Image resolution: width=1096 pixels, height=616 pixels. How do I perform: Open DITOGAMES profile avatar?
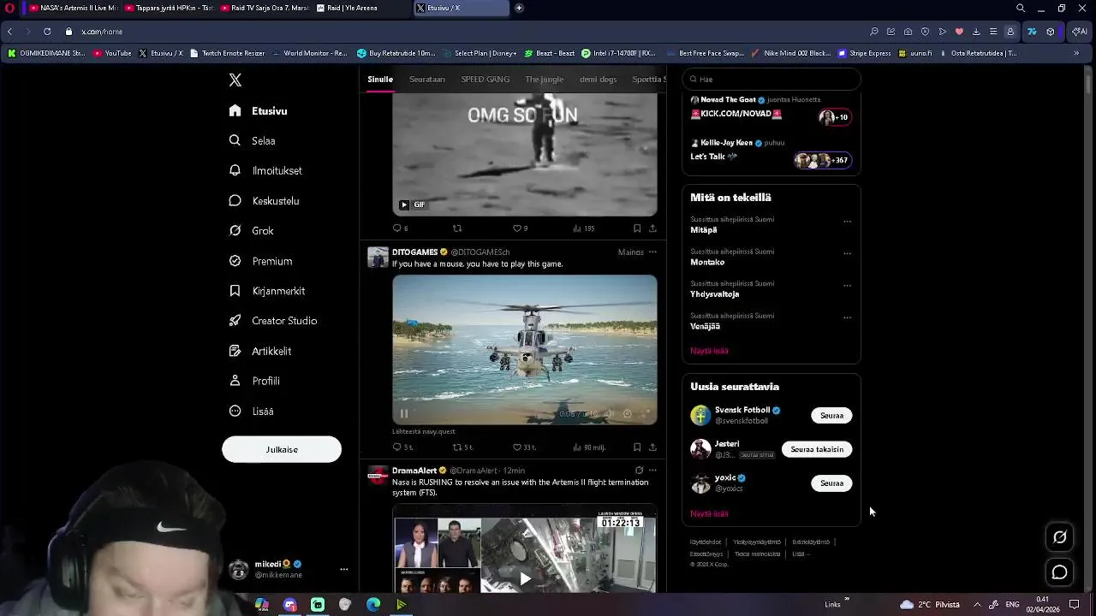(378, 258)
